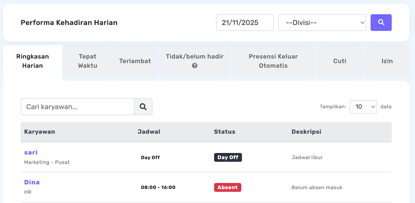Click the magnifier icon next to Cari karyawan

pyautogui.click(x=143, y=107)
